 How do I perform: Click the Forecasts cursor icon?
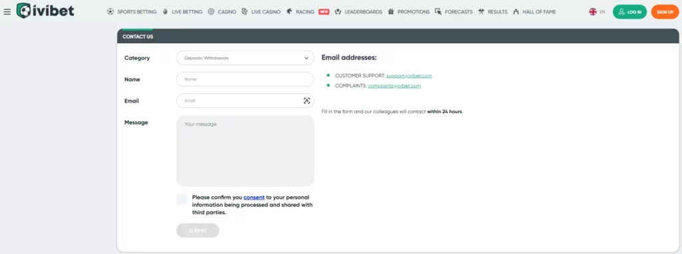(x=438, y=12)
